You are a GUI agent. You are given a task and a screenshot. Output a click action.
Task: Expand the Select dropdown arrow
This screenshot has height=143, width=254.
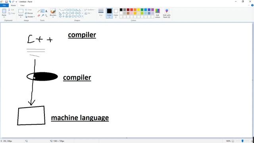(21, 17)
